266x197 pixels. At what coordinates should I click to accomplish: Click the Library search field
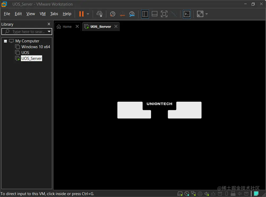pyautogui.click(x=25, y=32)
